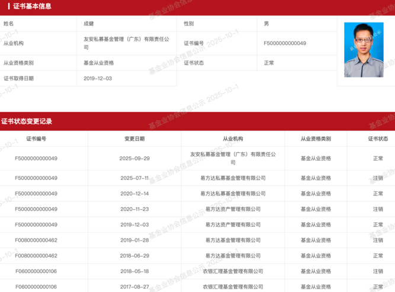This screenshot has width=395, height=292.
Task: Select the change date 2025-07-11
Action: (134, 178)
